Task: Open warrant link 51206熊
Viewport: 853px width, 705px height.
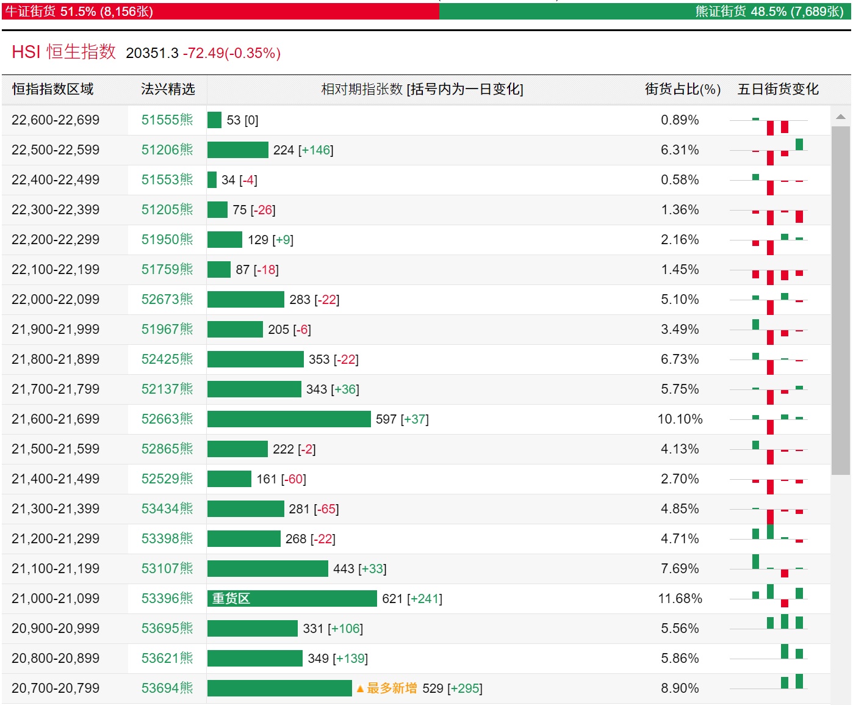Action: [167, 150]
